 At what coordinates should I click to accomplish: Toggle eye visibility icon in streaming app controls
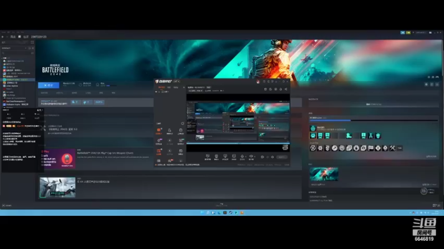[251, 156]
